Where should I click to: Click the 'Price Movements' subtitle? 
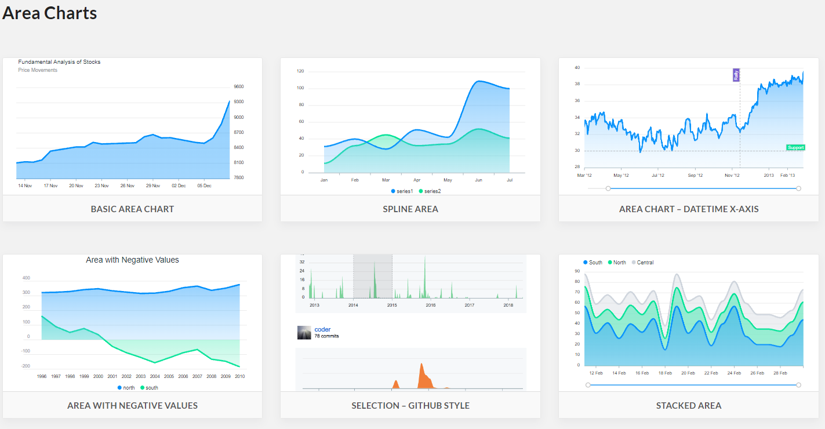(x=38, y=70)
